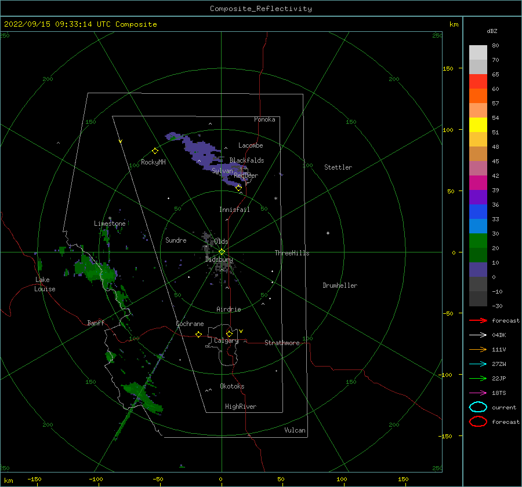
Task: Click the 2022/09/15 09:33:14 UTC timestamp
Action: [x=80, y=24]
